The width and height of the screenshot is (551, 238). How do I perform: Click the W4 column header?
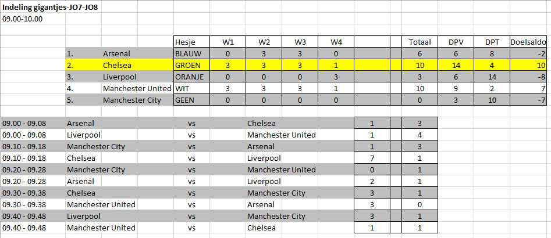336,42
